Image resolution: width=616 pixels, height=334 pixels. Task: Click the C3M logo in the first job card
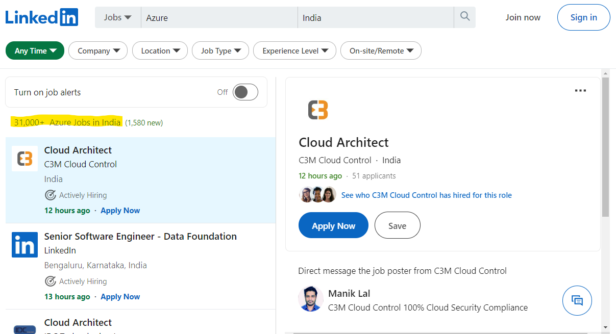[24, 159]
